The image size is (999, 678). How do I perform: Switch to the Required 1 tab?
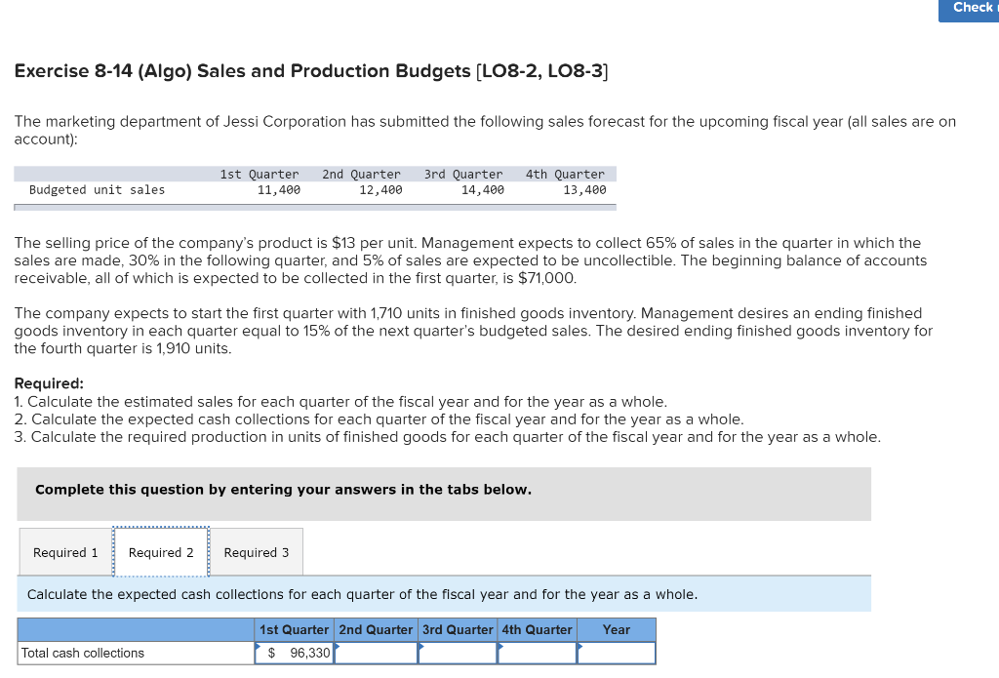tap(65, 551)
